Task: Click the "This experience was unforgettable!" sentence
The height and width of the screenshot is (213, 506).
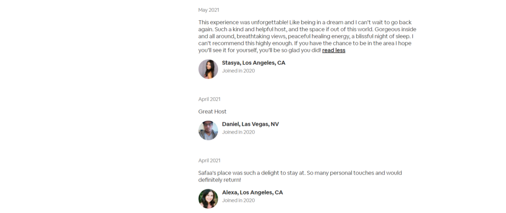Action: click(x=244, y=23)
